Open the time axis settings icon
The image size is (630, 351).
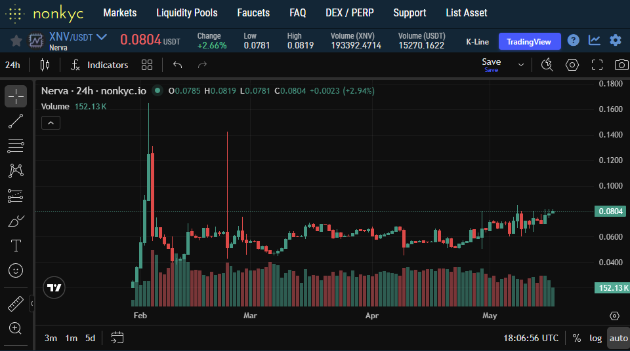tap(614, 316)
